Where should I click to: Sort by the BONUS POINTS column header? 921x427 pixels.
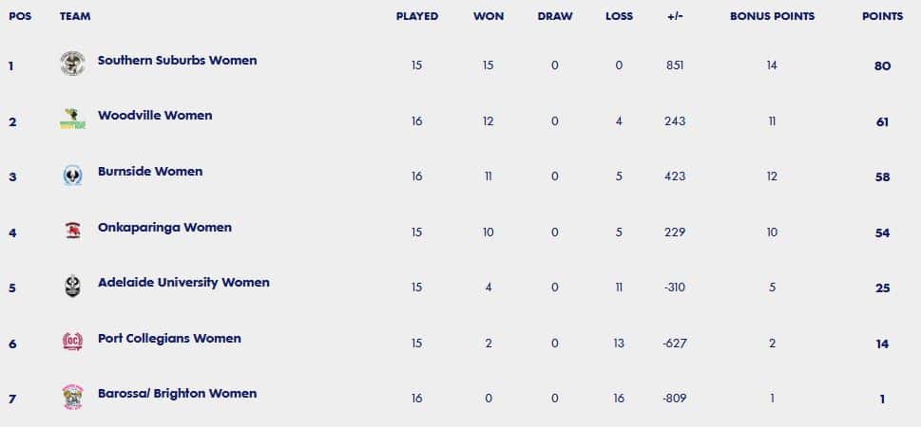click(772, 16)
